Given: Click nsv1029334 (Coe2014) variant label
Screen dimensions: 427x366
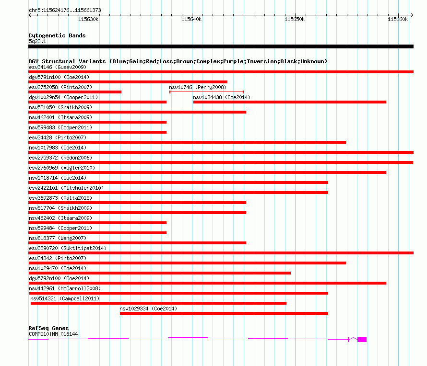Looking at the screenshot, I should [148, 309].
